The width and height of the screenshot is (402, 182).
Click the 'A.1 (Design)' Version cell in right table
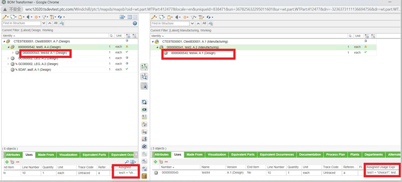[235, 173]
